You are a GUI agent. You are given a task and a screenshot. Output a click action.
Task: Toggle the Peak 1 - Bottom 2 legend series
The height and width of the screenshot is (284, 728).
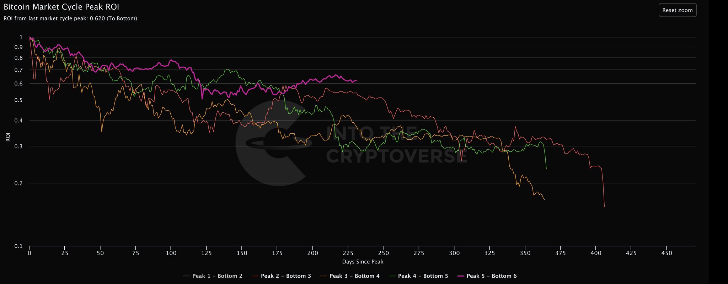point(213,276)
